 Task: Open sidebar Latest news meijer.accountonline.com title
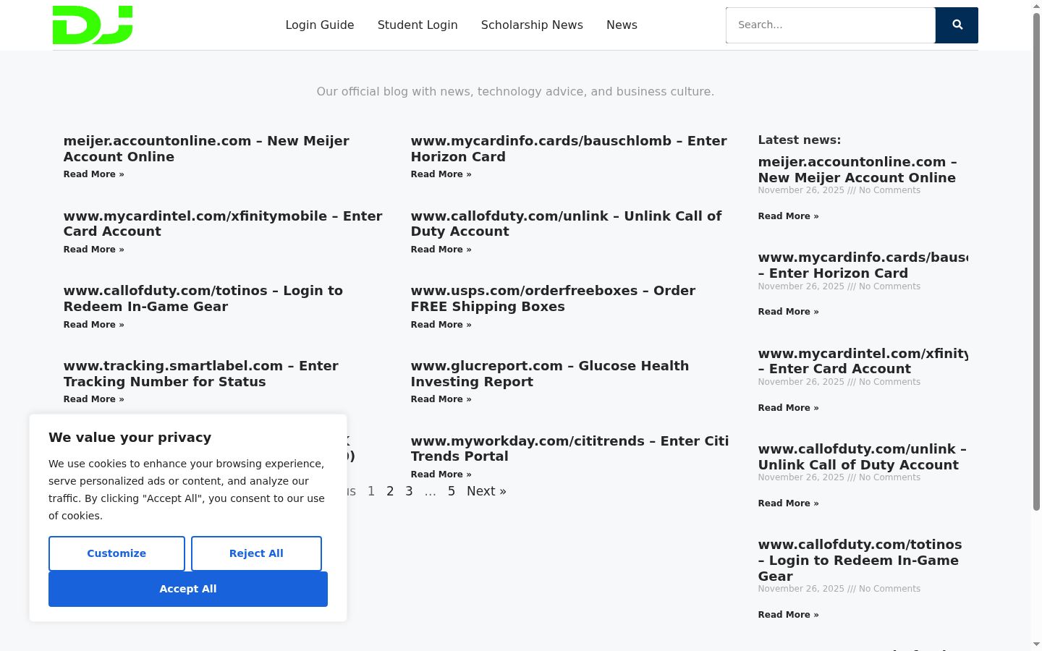[x=857, y=170]
